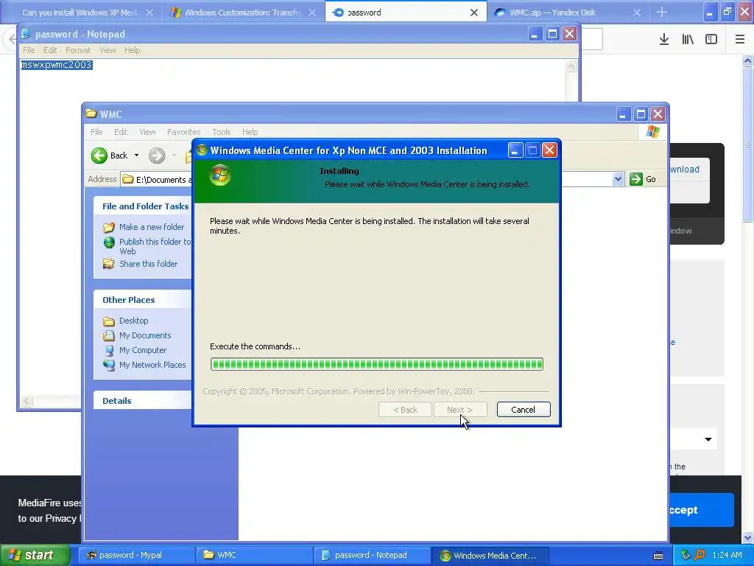Click browser page scrollbar up arrow
Viewport: 754px width, 566px height.
click(x=748, y=60)
